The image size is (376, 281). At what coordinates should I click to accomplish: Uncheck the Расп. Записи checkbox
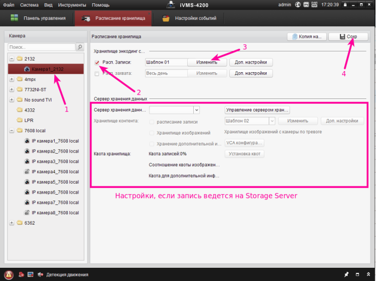point(97,62)
